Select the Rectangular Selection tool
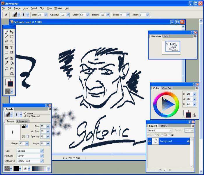204x175 pixels. (x=12, y=37)
